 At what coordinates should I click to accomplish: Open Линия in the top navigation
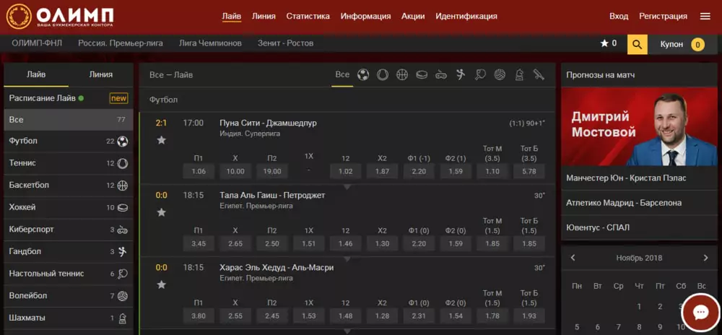(x=264, y=16)
